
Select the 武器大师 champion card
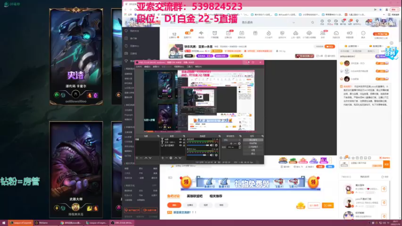click(x=76, y=170)
